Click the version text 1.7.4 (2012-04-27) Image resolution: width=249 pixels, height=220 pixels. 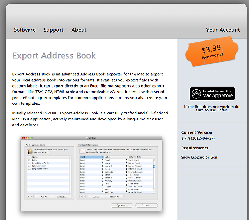tap(198, 138)
